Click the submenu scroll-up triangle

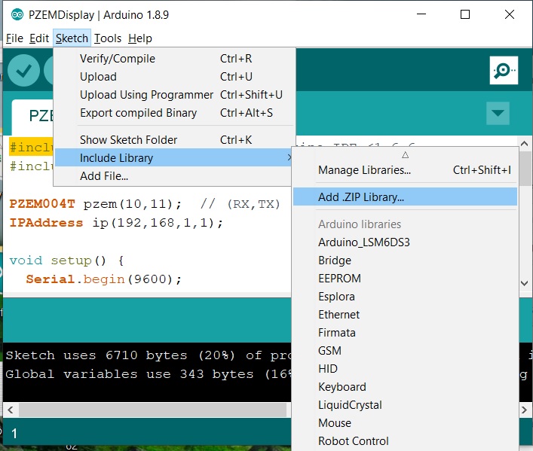[x=405, y=155]
